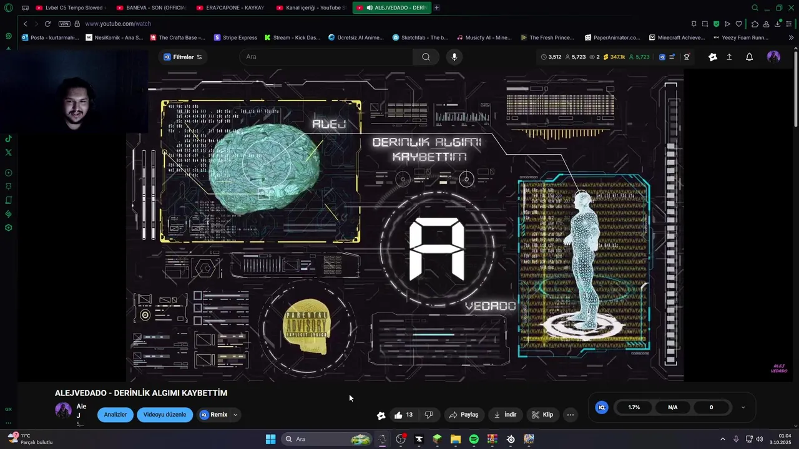Screen dimensions: 799x449
Task: Toggle the VPN badge in address bar
Action: click(x=64, y=24)
